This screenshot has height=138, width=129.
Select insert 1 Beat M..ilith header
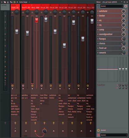[26, 7]
